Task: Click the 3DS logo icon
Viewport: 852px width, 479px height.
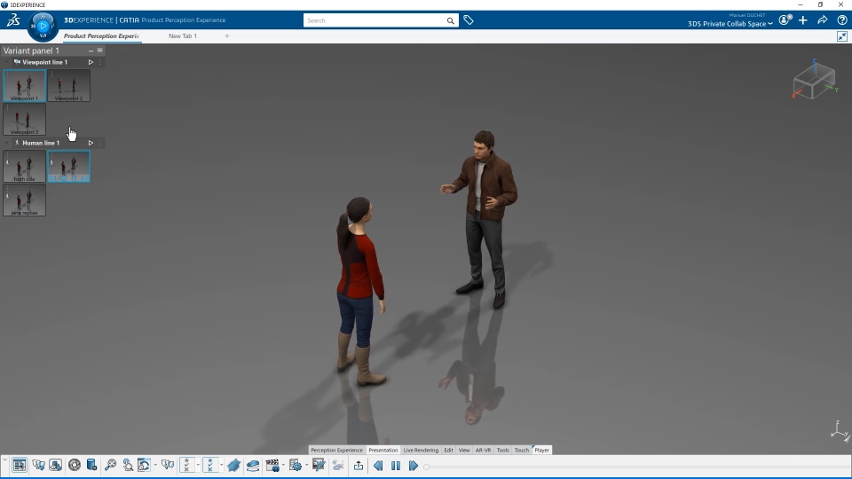Action: (13, 20)
